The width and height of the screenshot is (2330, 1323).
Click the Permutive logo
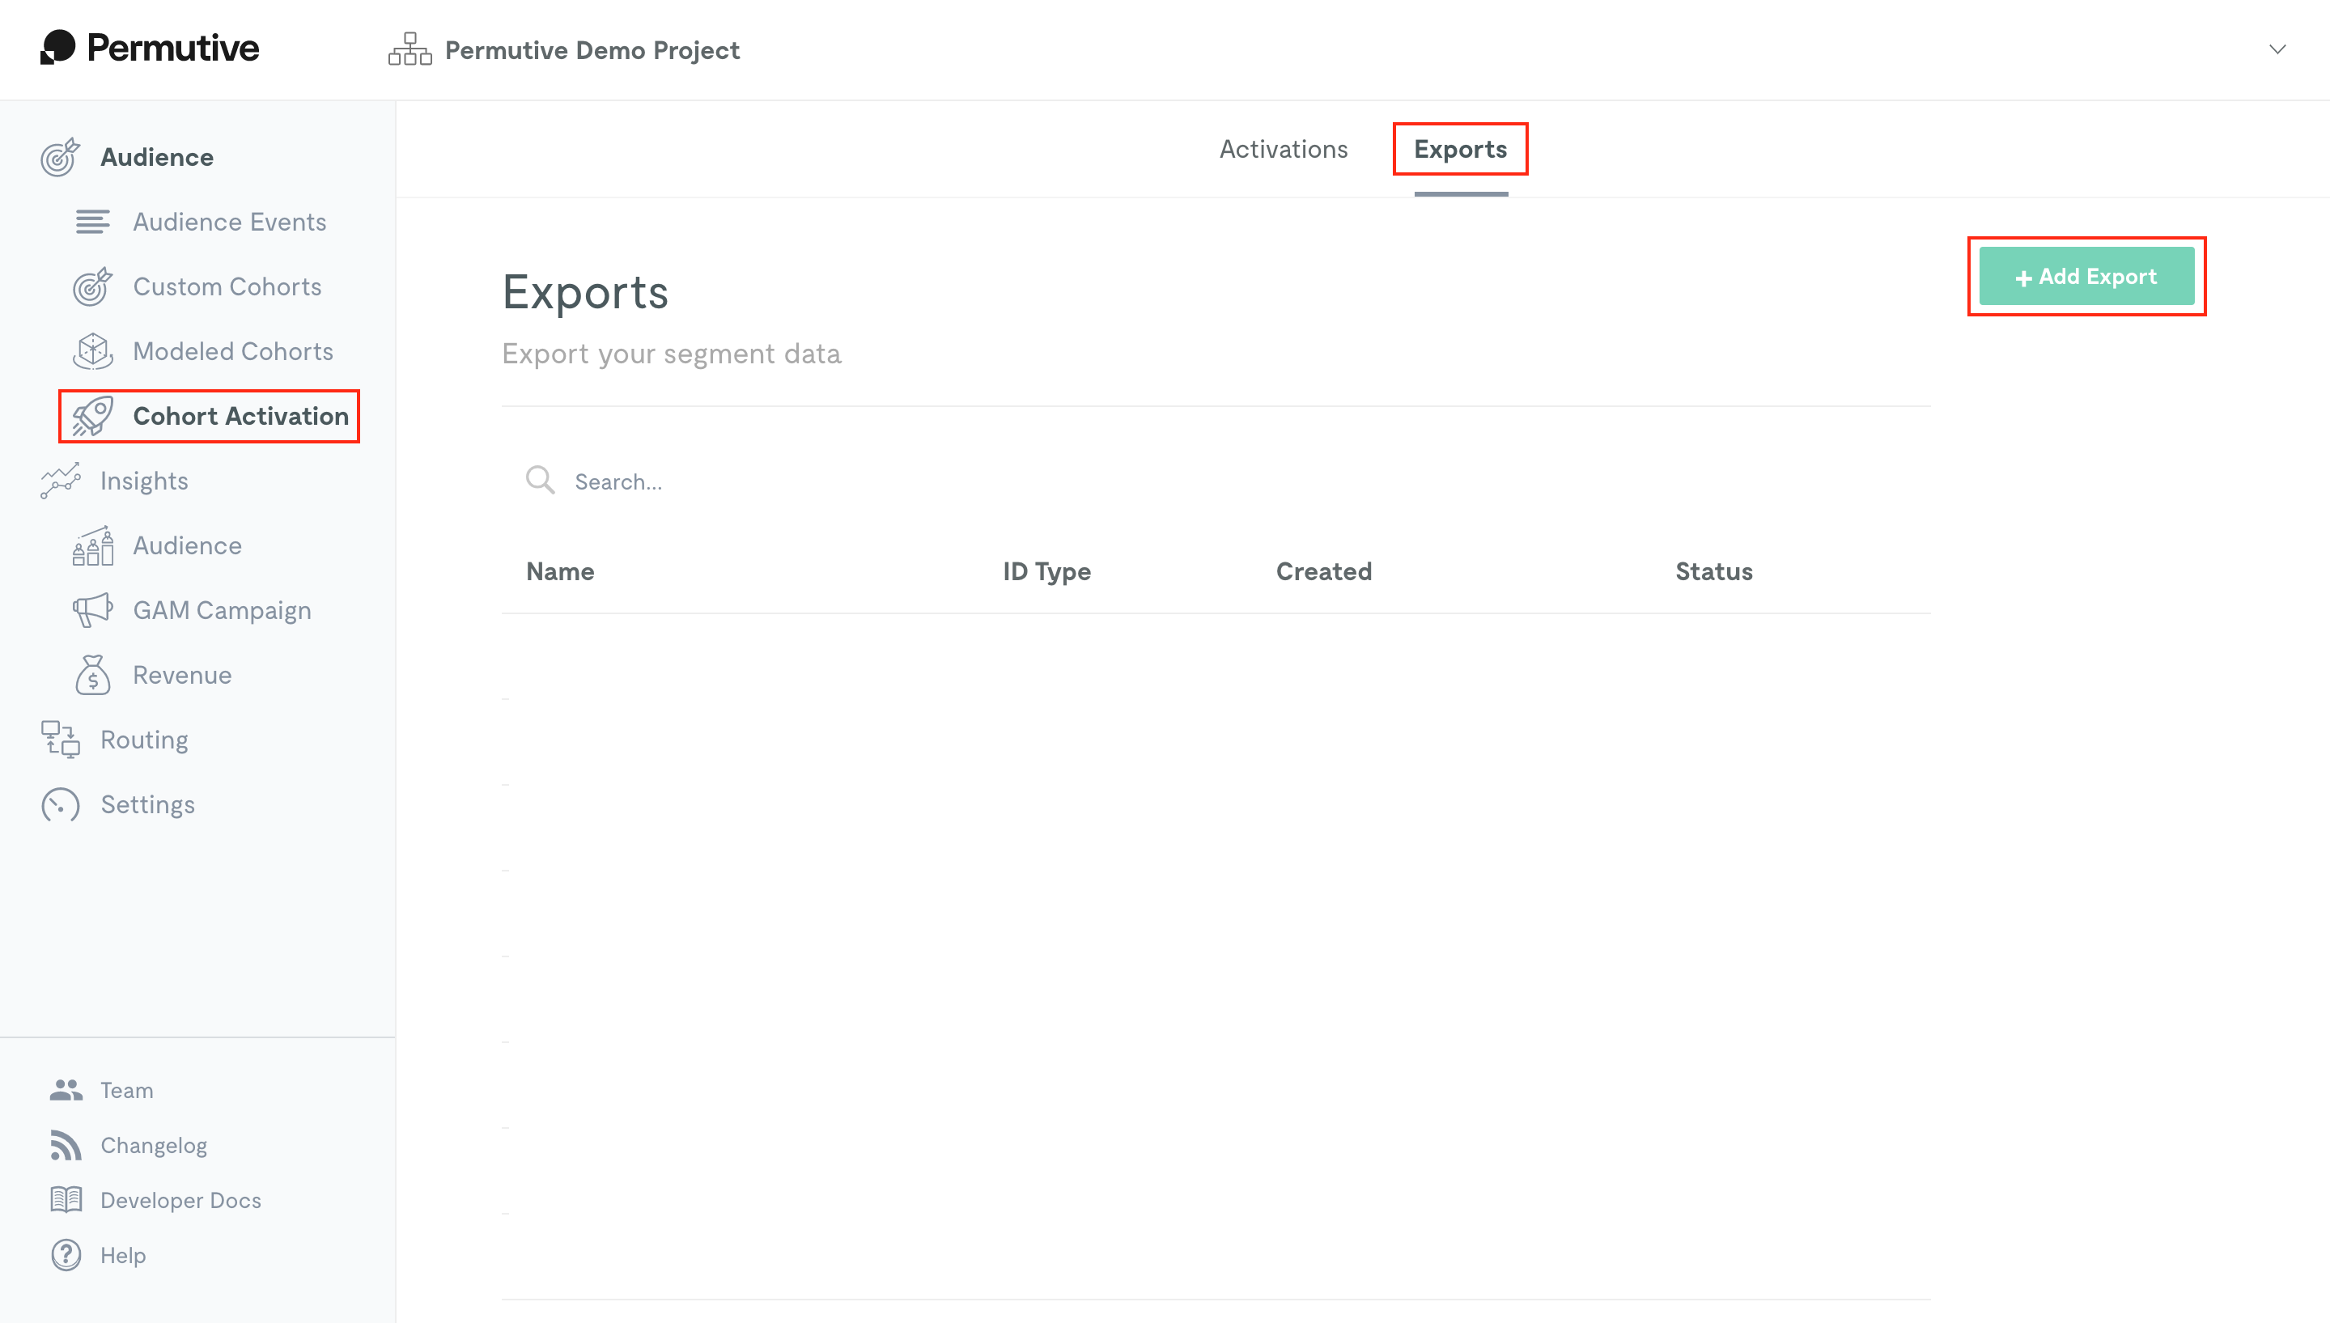coord(150,49)
